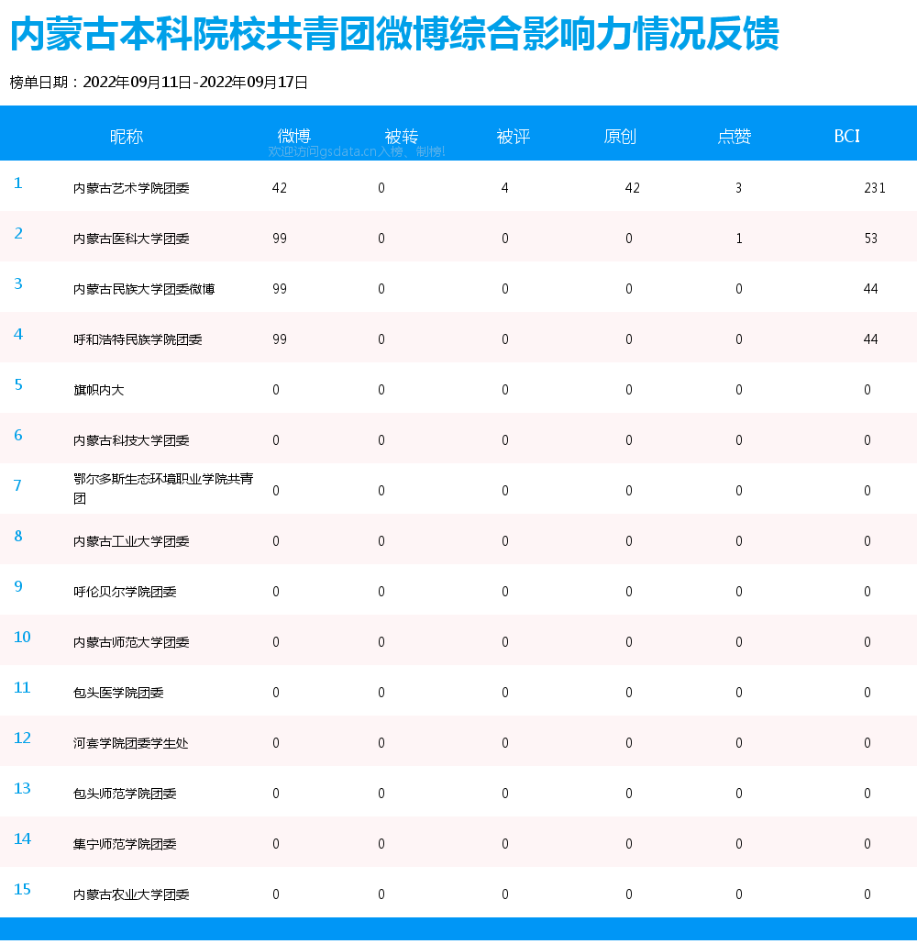Image resolution: width=917 pixels, height=944 pixels.
Task: Click 点赞 value 1 for 内蒙古医科大学团委
Action: tap(739, 239)
